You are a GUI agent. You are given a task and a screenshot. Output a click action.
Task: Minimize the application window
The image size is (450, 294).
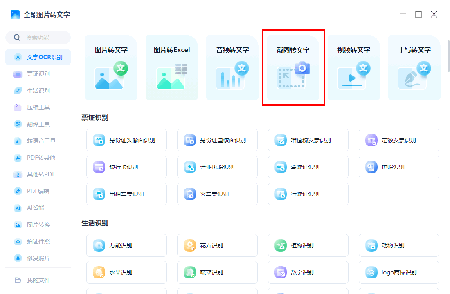[x=403, y=14]
